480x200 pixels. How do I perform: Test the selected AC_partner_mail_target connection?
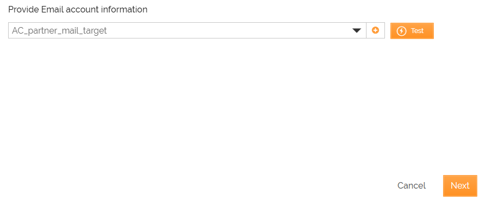412,31
